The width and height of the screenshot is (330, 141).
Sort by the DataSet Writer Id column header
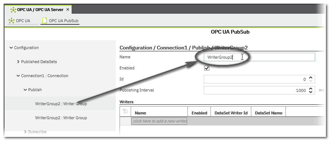pos(231,113)
